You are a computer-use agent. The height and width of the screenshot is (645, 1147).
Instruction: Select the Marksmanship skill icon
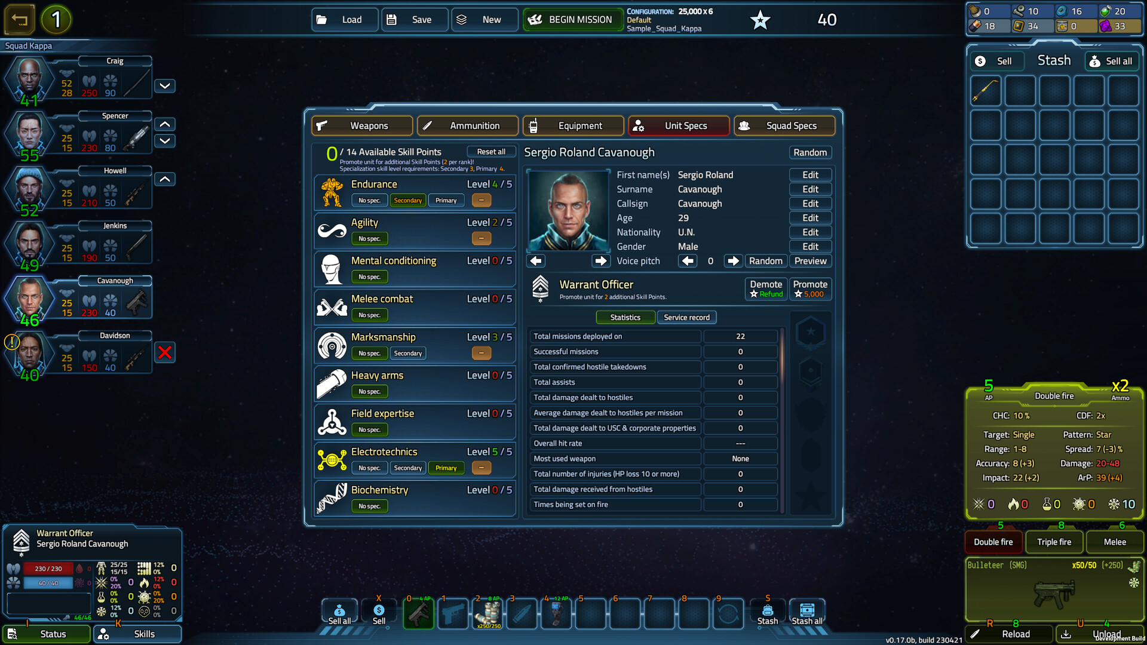332,344
